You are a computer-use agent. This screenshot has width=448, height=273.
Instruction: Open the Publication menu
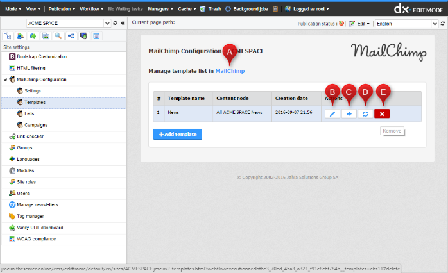pos(62,9)
